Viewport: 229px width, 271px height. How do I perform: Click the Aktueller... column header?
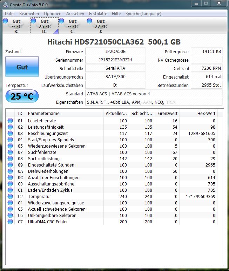click(x=116, y=113)
